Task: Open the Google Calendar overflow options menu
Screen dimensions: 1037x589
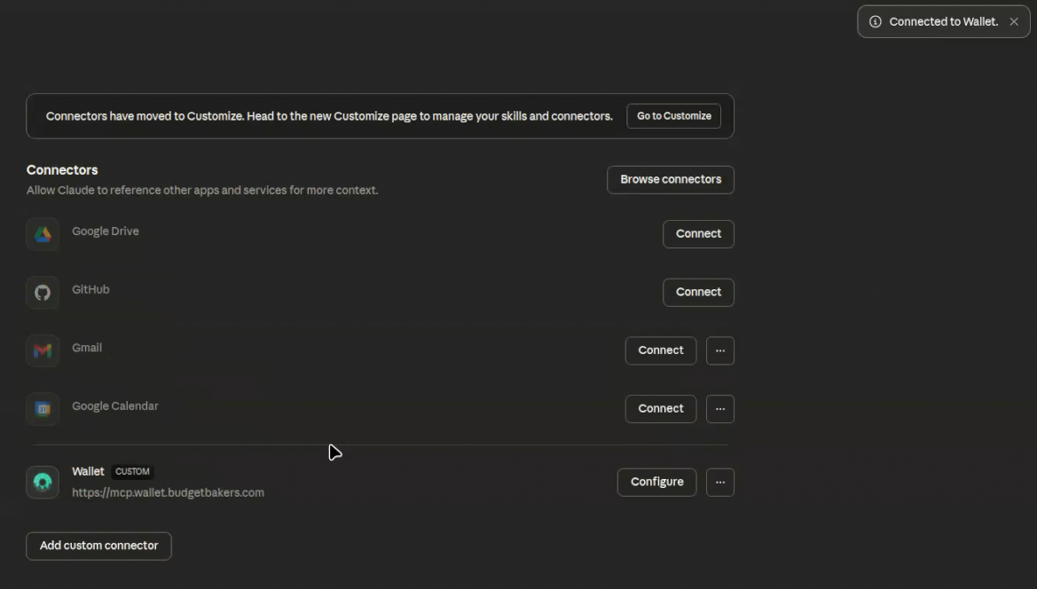Action: click(719, 409)
